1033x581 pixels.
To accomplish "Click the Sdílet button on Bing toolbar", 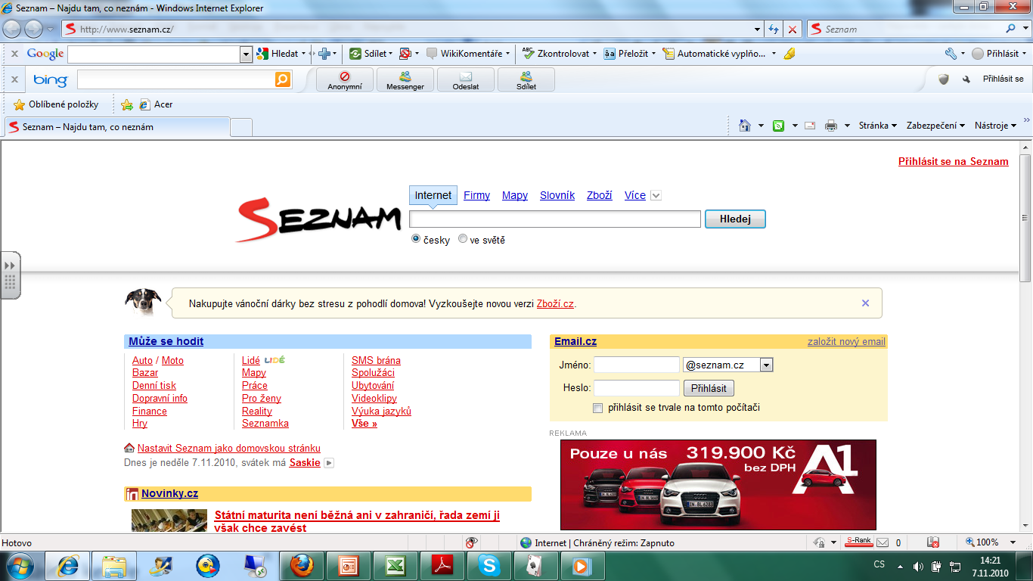I will click(x=526, y=80).
